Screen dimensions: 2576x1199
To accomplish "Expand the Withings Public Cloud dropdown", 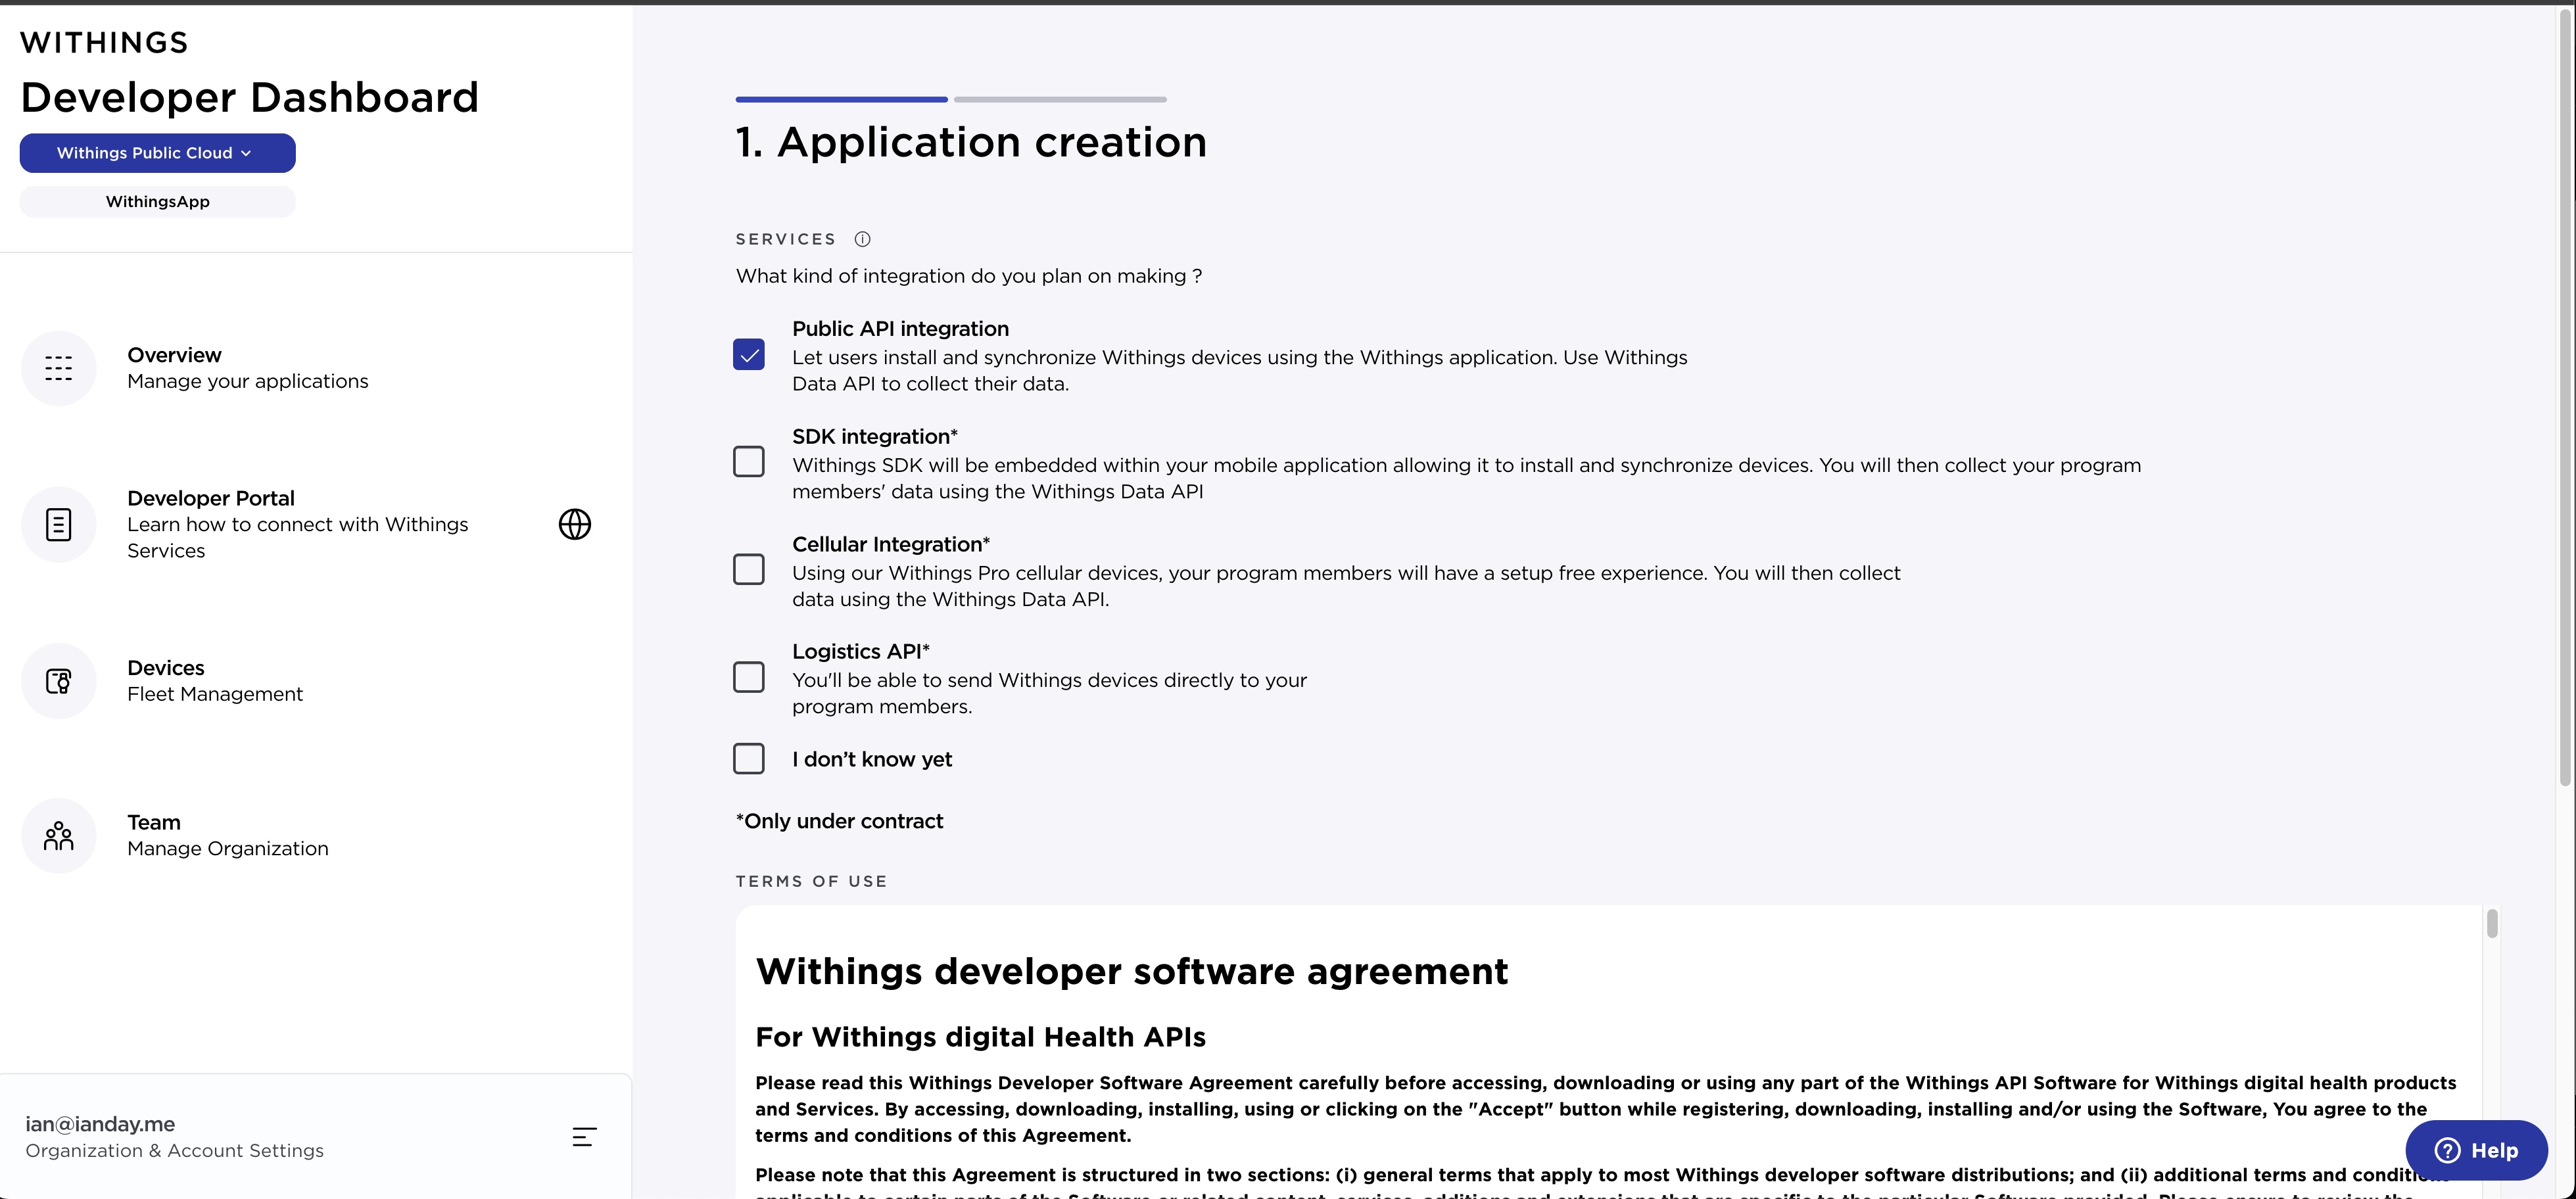I will tap(157, 153).
